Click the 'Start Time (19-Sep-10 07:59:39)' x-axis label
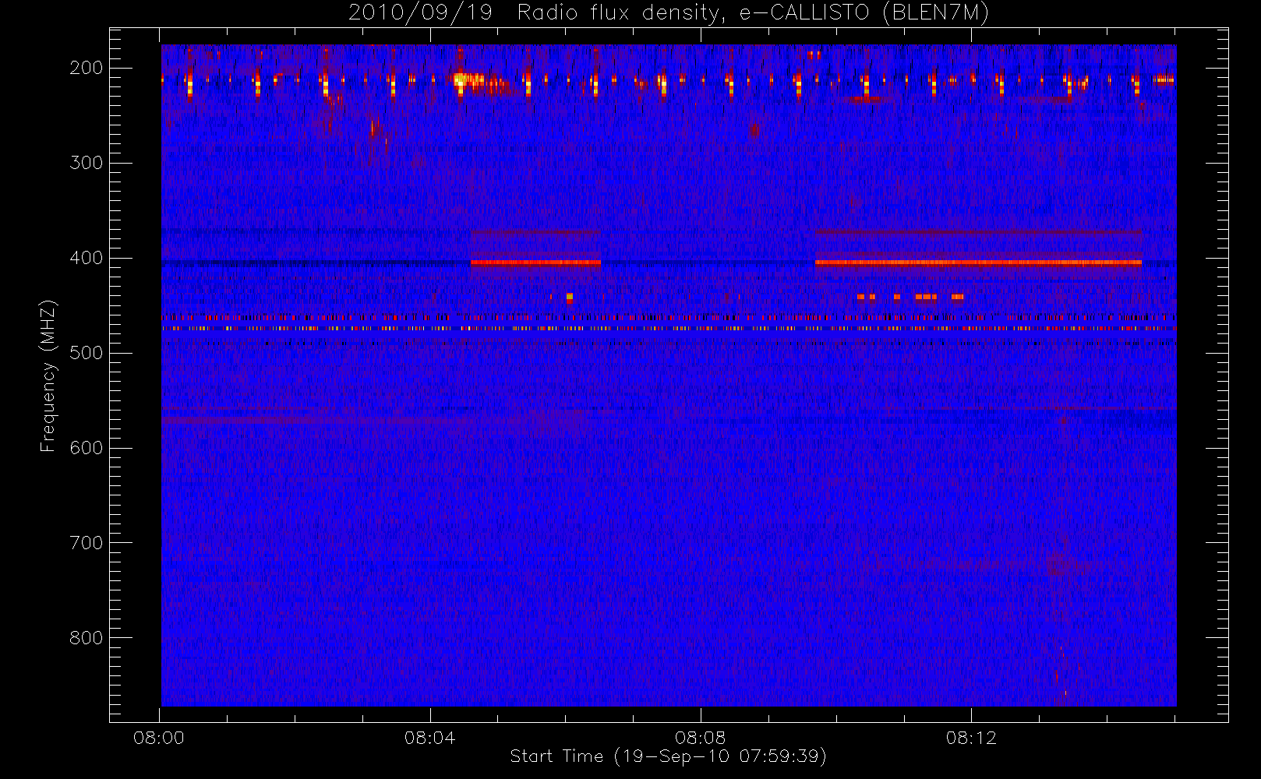Image resolution: width=1261 pixels, height=779 pixels. (x=668, y=756)
